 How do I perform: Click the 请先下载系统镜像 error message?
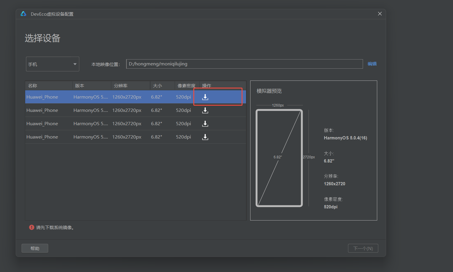coord(55,228)
